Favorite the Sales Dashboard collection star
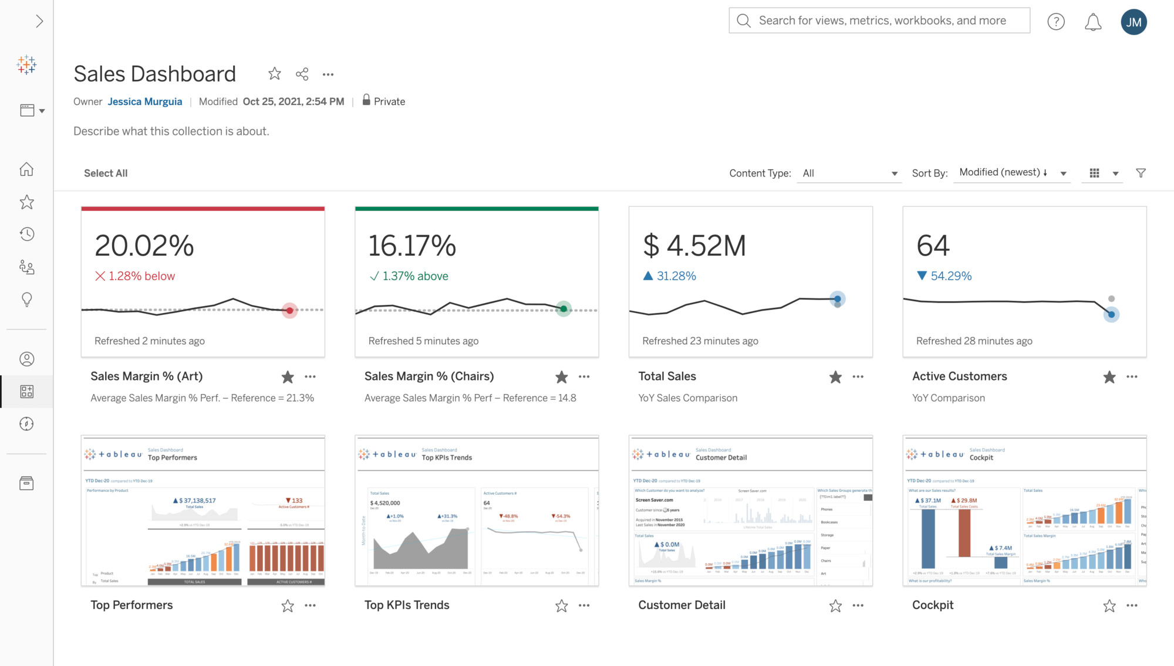 coord(274,74)
